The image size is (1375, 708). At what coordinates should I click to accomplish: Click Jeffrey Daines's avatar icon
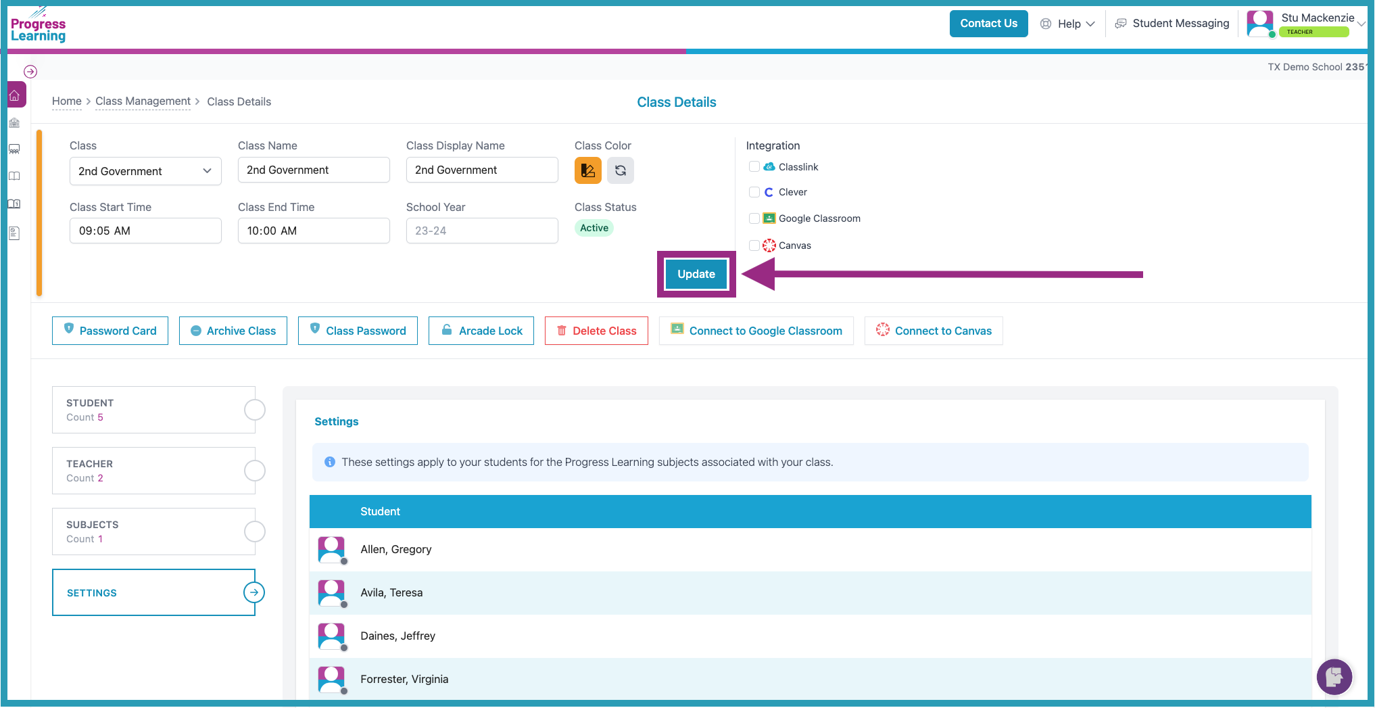coord(331,636)
